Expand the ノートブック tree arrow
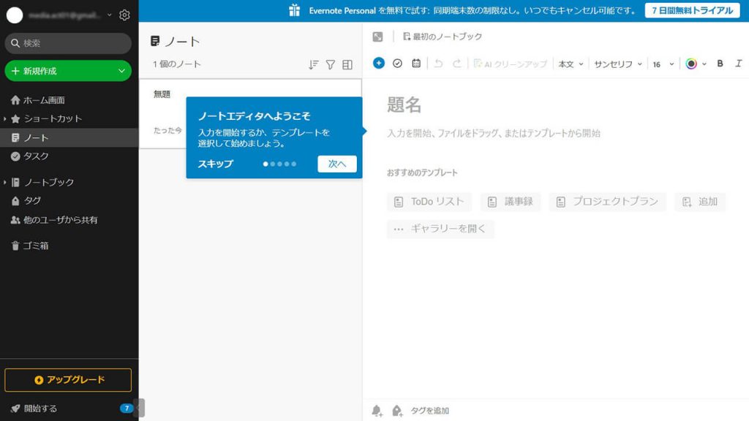The image size is (749, 421). click(5, 182)
